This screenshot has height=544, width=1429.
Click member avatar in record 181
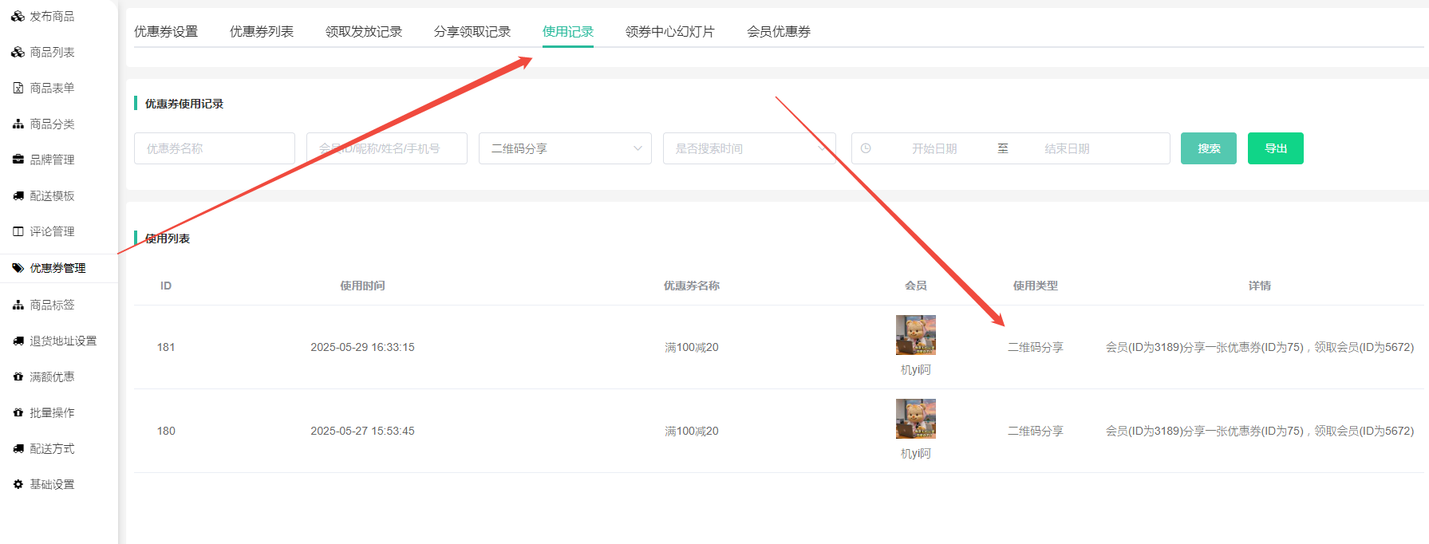[915, 335]
